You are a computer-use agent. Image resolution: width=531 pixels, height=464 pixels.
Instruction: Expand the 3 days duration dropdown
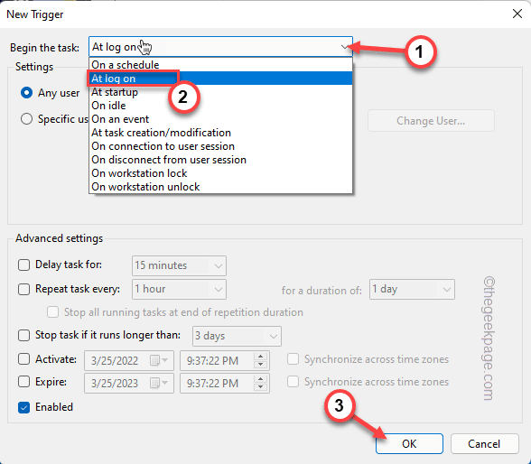[x=274, y=337]
